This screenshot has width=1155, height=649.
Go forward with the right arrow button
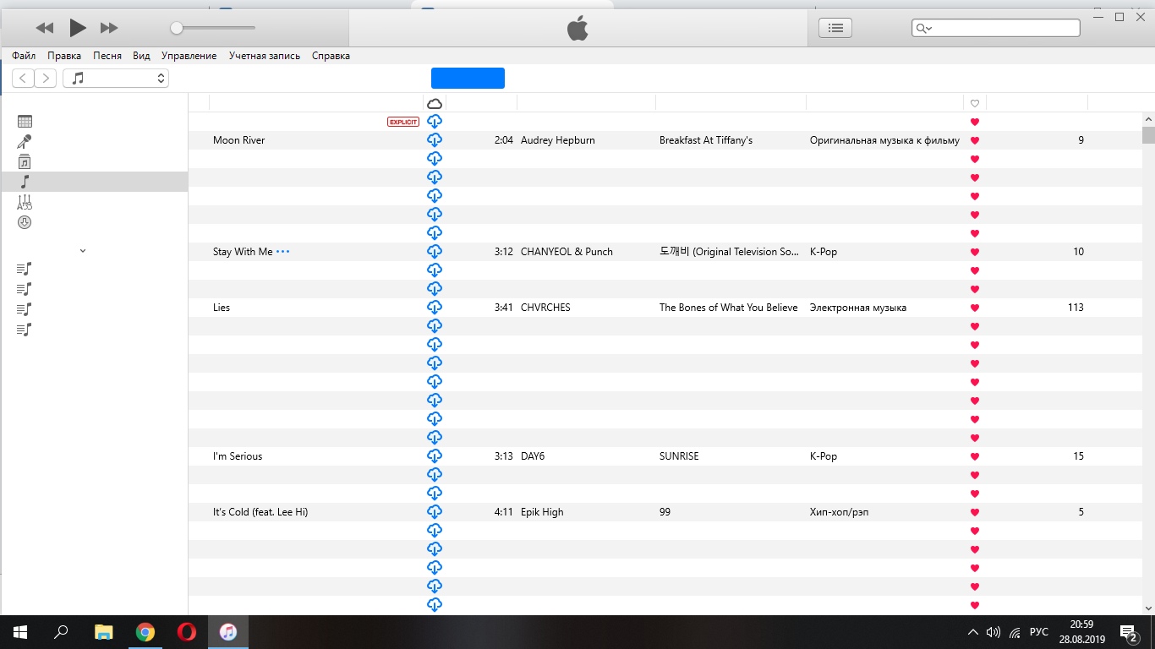pyautogui.click(x=46, y=79)
